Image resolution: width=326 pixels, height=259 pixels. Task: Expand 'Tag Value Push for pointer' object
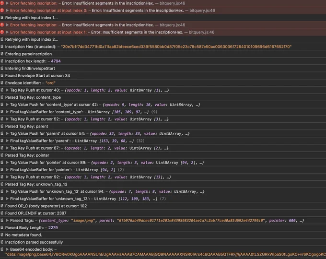7,162
